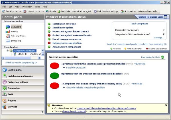The width and height of the screenshot is (171, 120).
Task: Select Installation update status item
Action: pos(63,28)
